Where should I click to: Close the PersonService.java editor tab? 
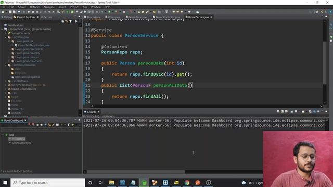[x=211, y=17]
